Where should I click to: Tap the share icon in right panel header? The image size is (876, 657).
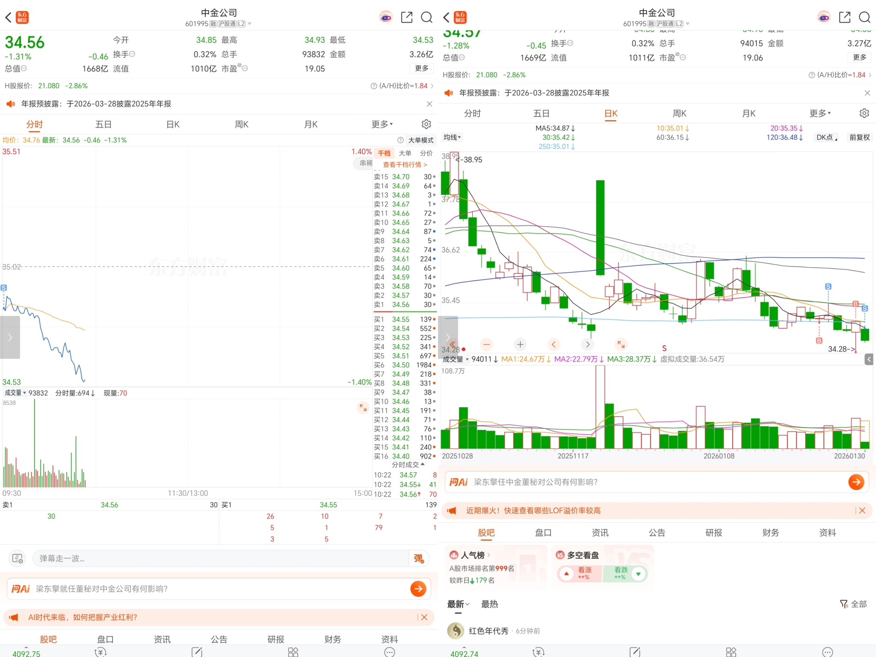coord(844,17)
